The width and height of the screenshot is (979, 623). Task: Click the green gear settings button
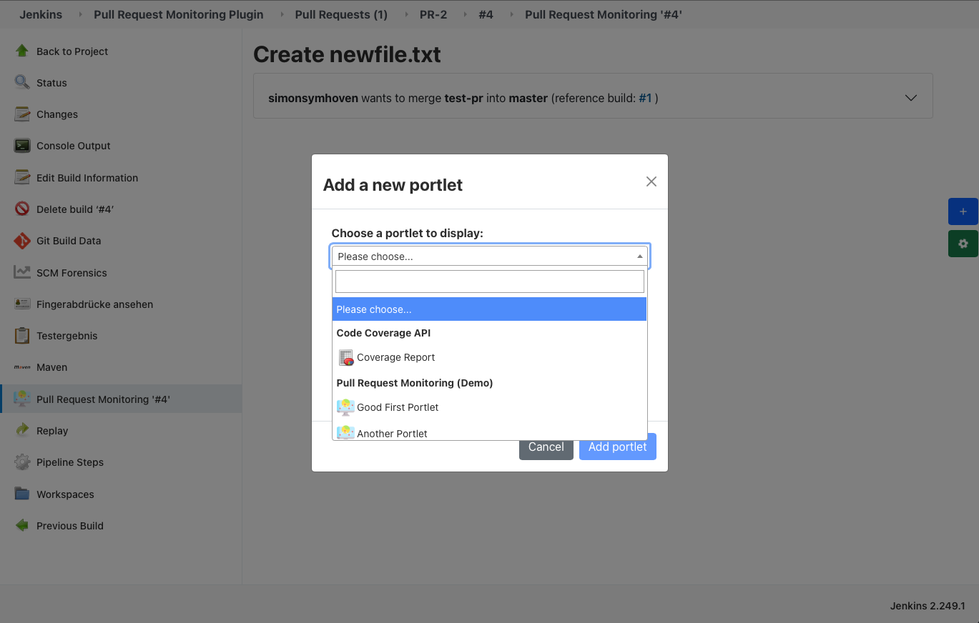click(963, 244)
